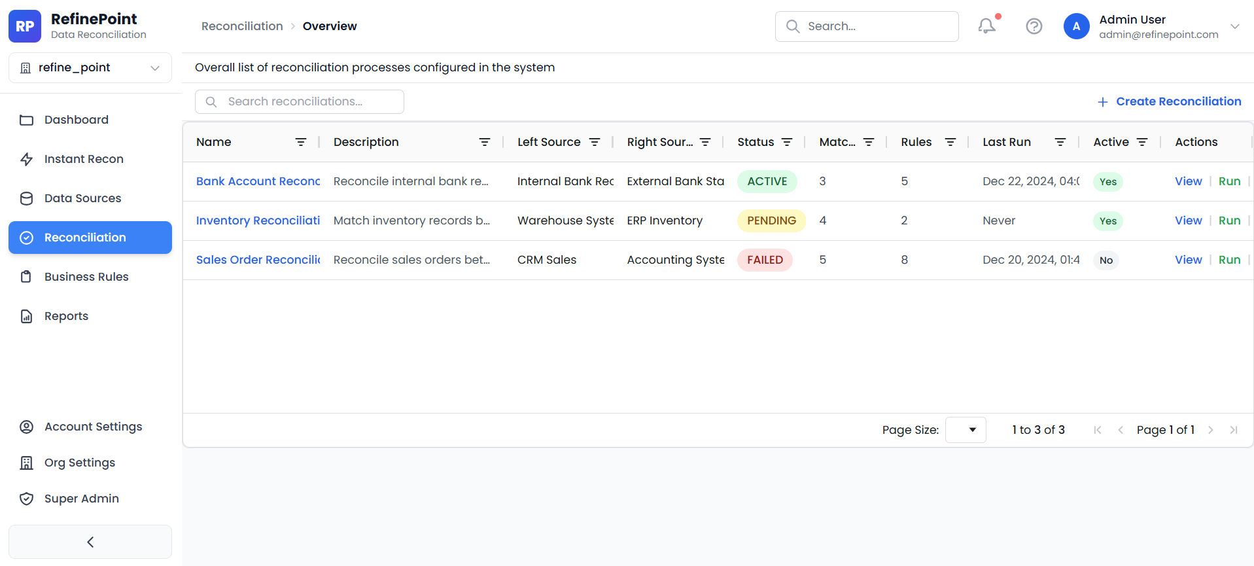Viewport: 1254px width, 566px height.
Task: Open Left Source column filter menu
Action: 595,142
